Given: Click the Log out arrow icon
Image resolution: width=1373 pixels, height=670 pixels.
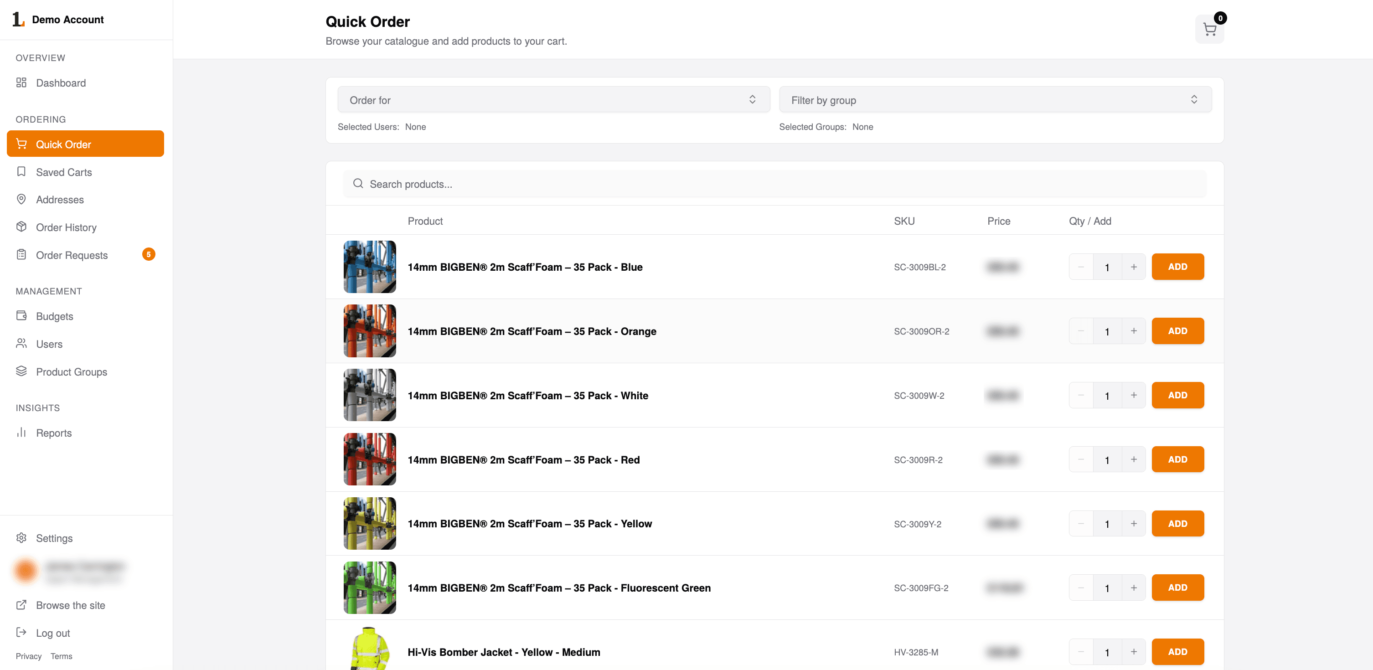Looking at the screenshot, I should pyautogui.click(x=21, y=633).
